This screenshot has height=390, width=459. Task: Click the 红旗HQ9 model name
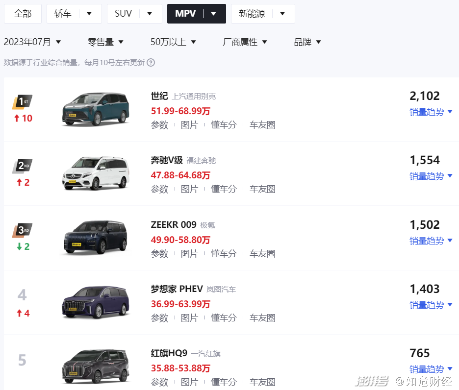click(x=169, y=353)
